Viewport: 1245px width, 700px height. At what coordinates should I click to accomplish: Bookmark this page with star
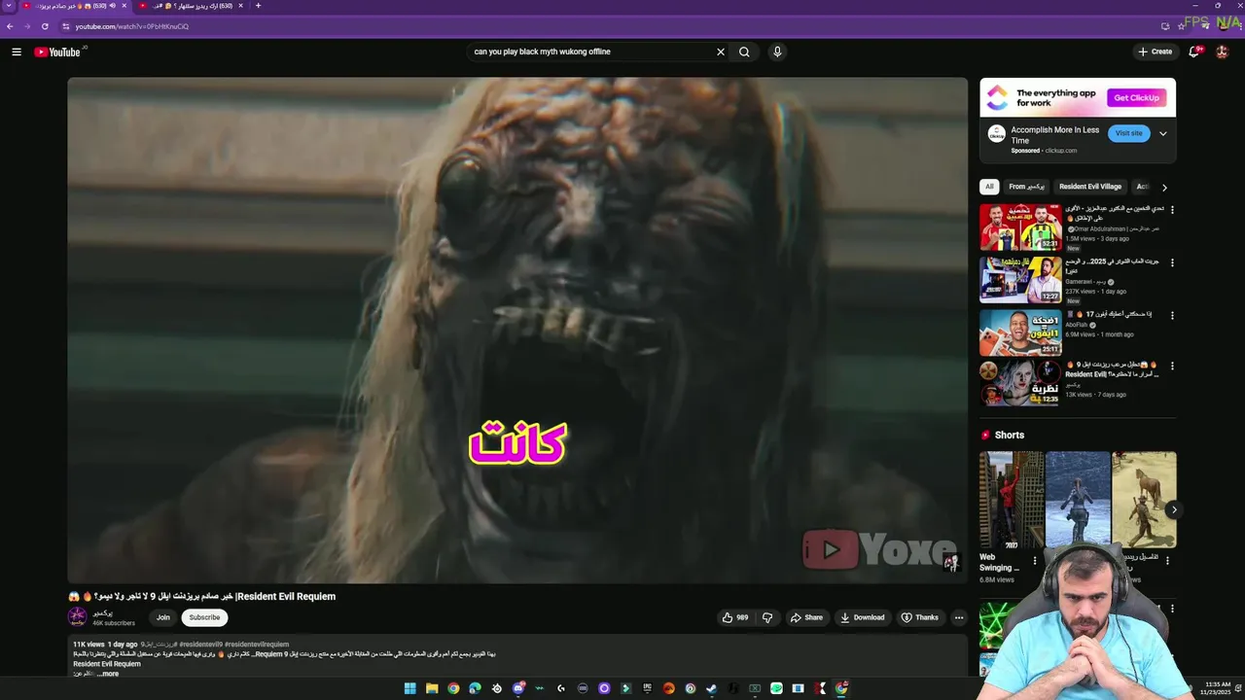[x=1182, y=26]
